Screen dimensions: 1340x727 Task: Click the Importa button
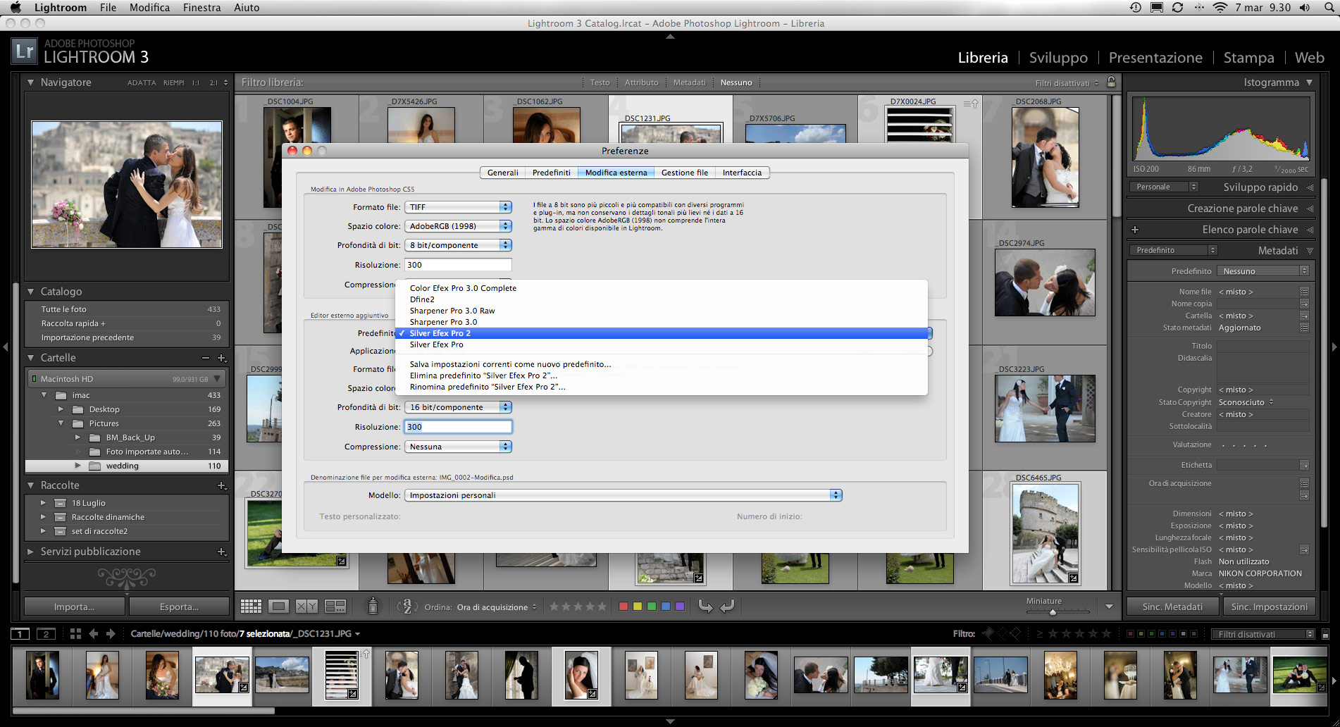[74, 607]
